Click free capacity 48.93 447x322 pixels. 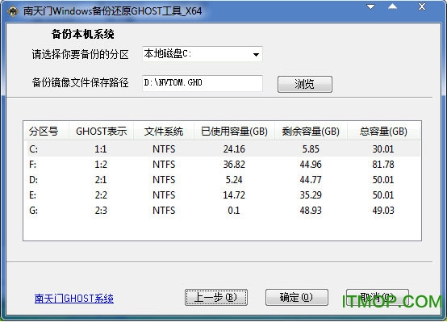click(311, 211)
